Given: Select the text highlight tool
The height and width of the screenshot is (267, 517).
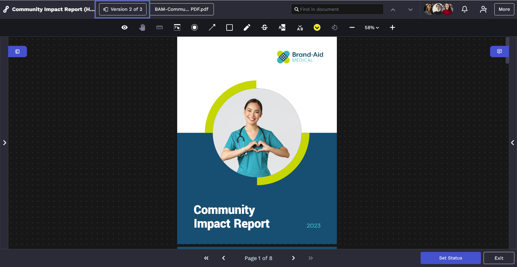Looking at the screenshot, I should click(x=282, y=28).
